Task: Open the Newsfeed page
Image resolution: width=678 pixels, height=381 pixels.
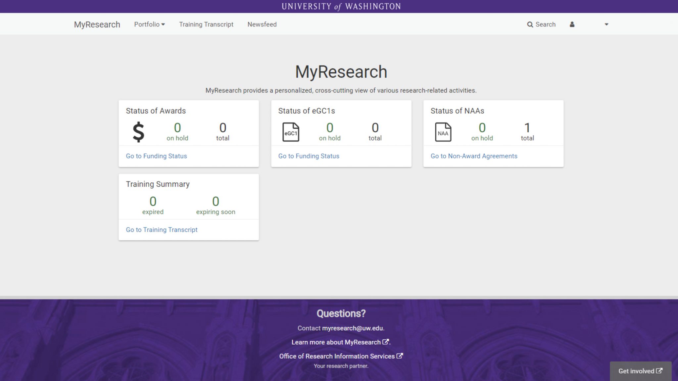Action: (262, 24)
